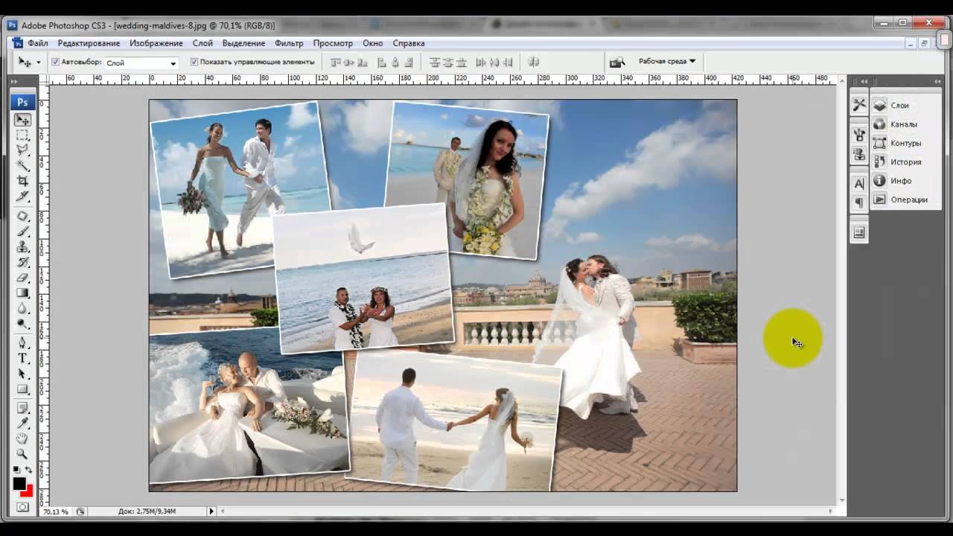The image size is (953, 536).
Task: Select the Crop tool
Action: point(23,181)
